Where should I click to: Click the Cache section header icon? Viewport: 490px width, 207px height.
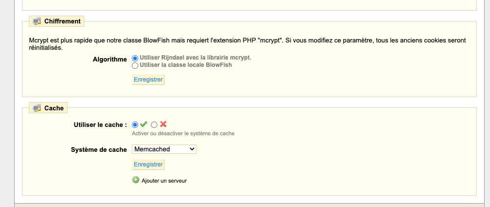click(37, 108)
